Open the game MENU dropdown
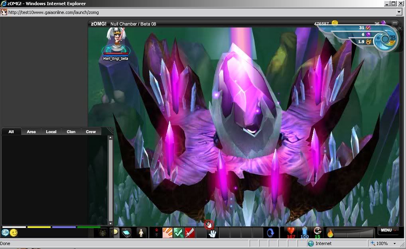This screenshot has height=249, width=406. click(x=388, y=230)
